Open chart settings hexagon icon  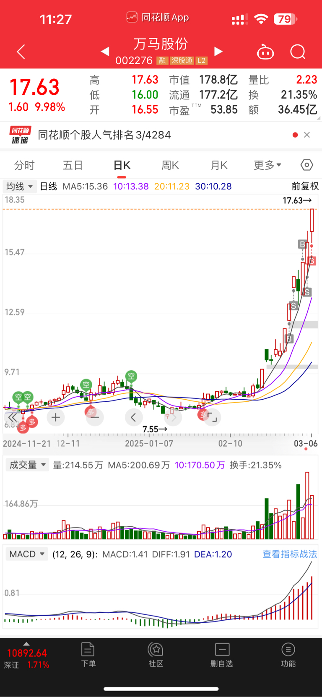307,165
